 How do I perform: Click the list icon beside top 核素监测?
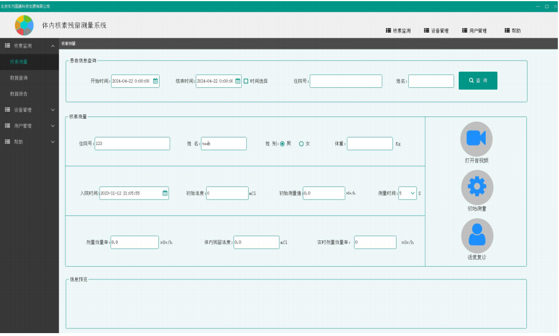pyautogui.click(x=388, y=30)
